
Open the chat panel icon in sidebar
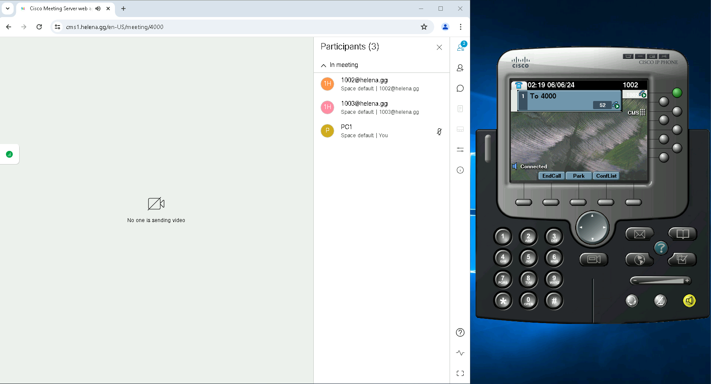(x=460, y=88)
